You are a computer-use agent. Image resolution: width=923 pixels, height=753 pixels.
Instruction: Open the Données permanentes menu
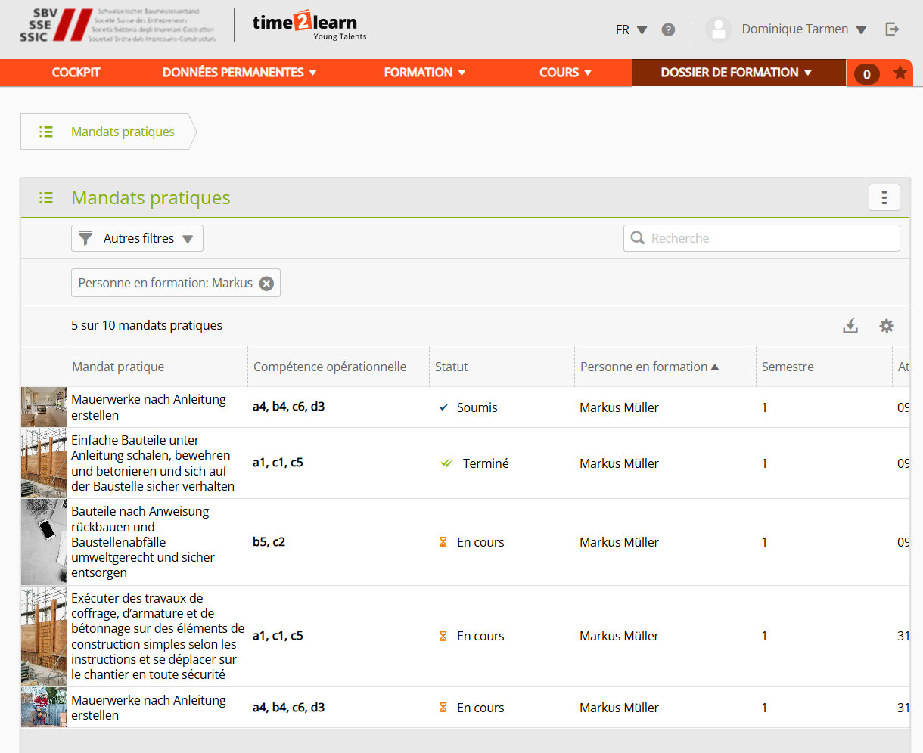click(x=239, y=73)
